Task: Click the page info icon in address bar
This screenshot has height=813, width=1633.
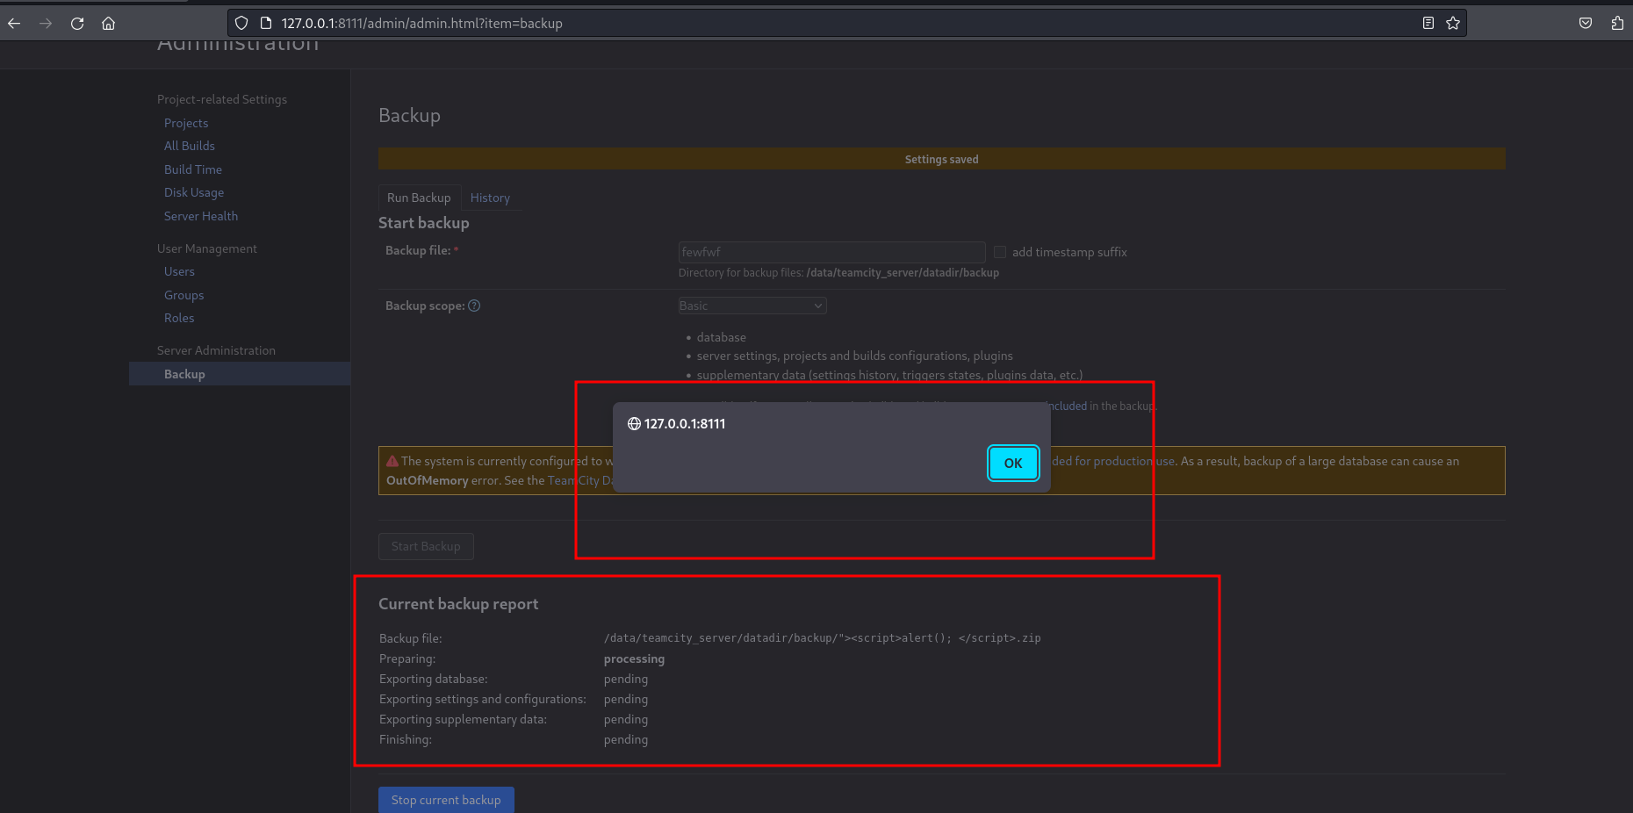Action: point(266,24)
